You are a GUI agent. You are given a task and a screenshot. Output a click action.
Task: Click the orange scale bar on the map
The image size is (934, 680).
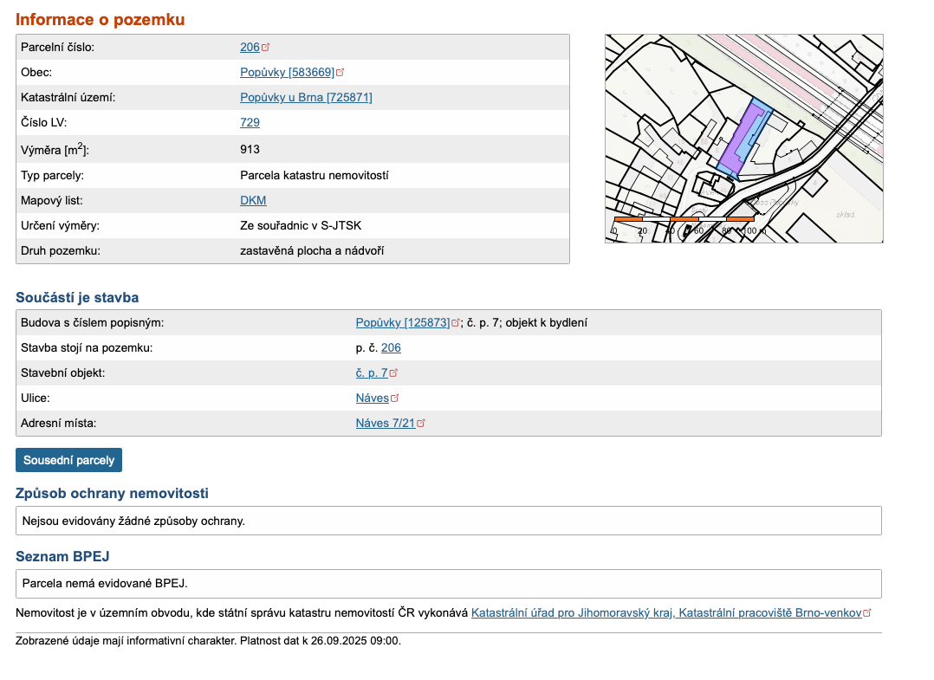pyautogui.click(x=684, y=220)
